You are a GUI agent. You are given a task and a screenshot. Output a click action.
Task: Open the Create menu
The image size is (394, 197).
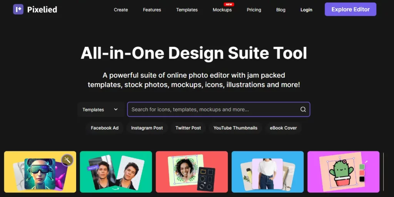tap(121, 10)
